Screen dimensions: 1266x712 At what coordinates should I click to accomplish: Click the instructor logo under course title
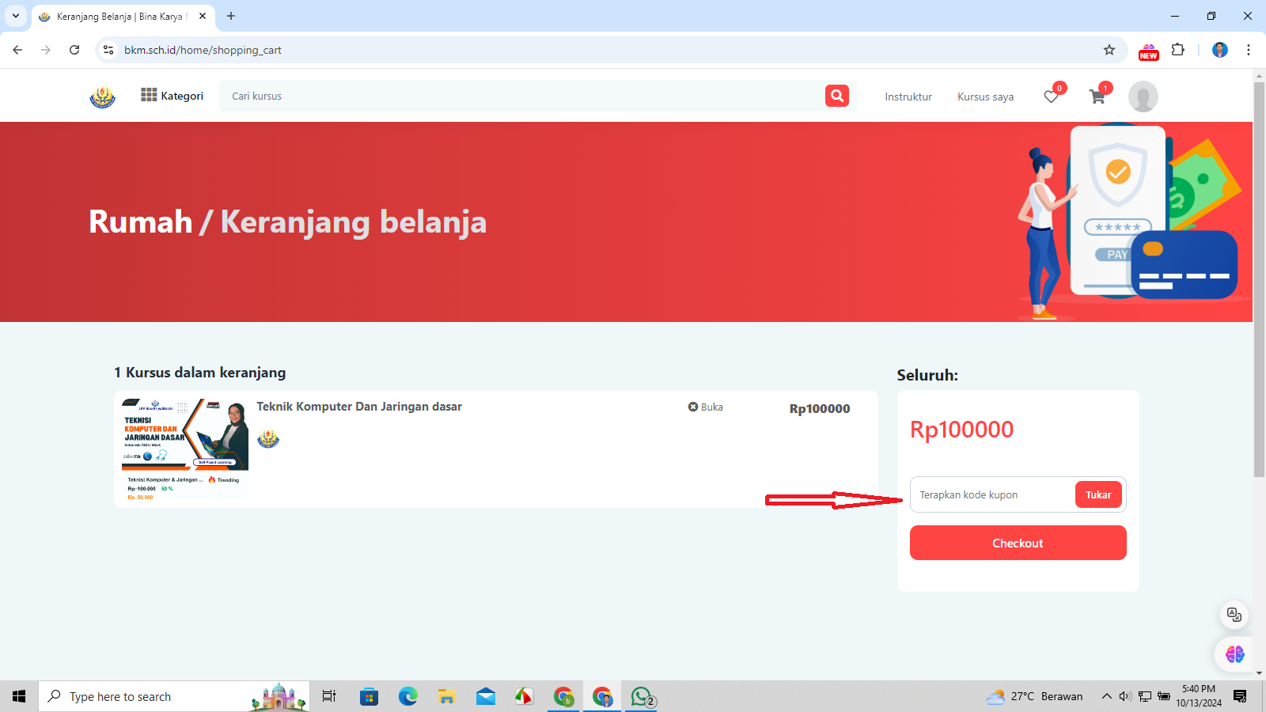point(268,438)
